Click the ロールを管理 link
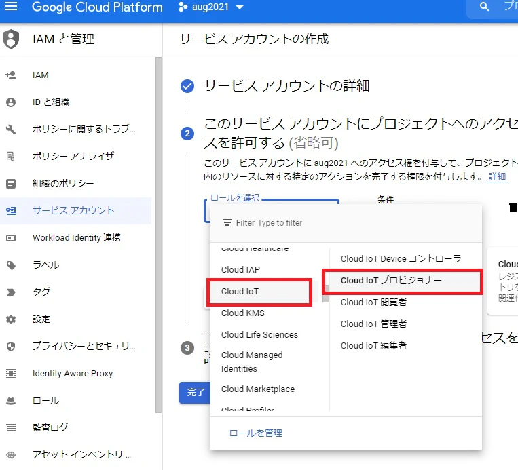Screen dimensions: 518x470 [x=256, y=433]
